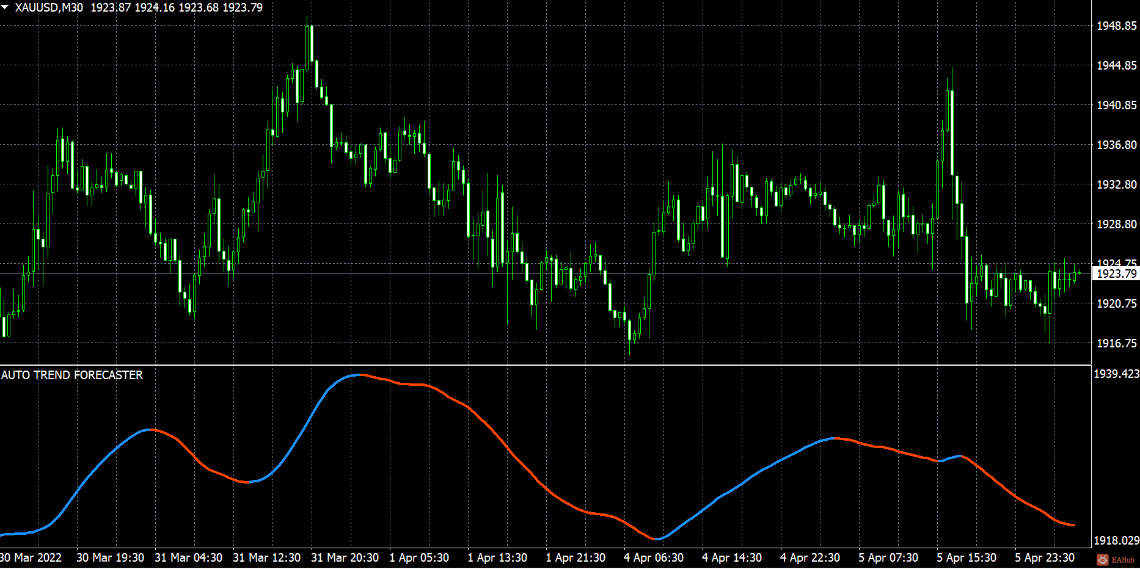Screen dimensions: 1140x569
Task: Select the open value 1923.87 in the header
Action: [x=111, y=8]
